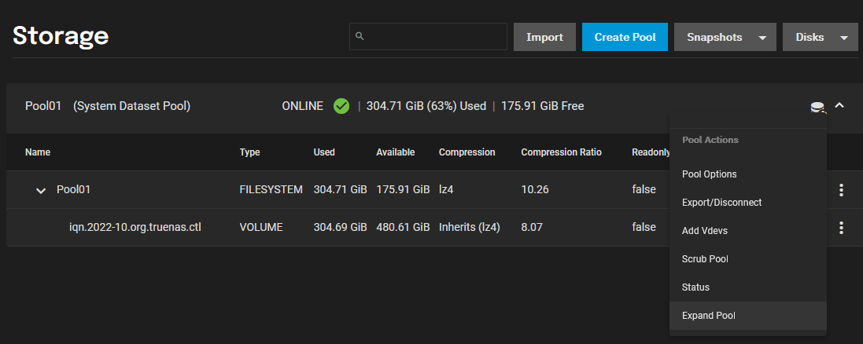This screenshot has width=863, height=344.
Task: Collapse the Pool01 panel with the up chevron
Action: point(839,105)
